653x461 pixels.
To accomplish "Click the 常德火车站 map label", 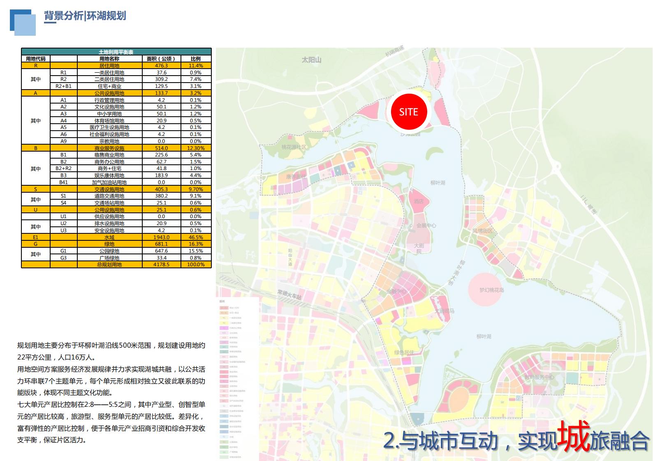I will [x=289, y=295].
